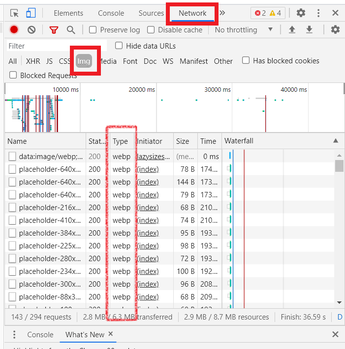Click the scrollbar up arrow in request list

[339, 156]
